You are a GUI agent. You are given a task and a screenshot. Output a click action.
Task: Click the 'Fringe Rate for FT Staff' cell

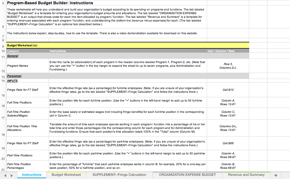pyautogui.click(x=27, y=90)
